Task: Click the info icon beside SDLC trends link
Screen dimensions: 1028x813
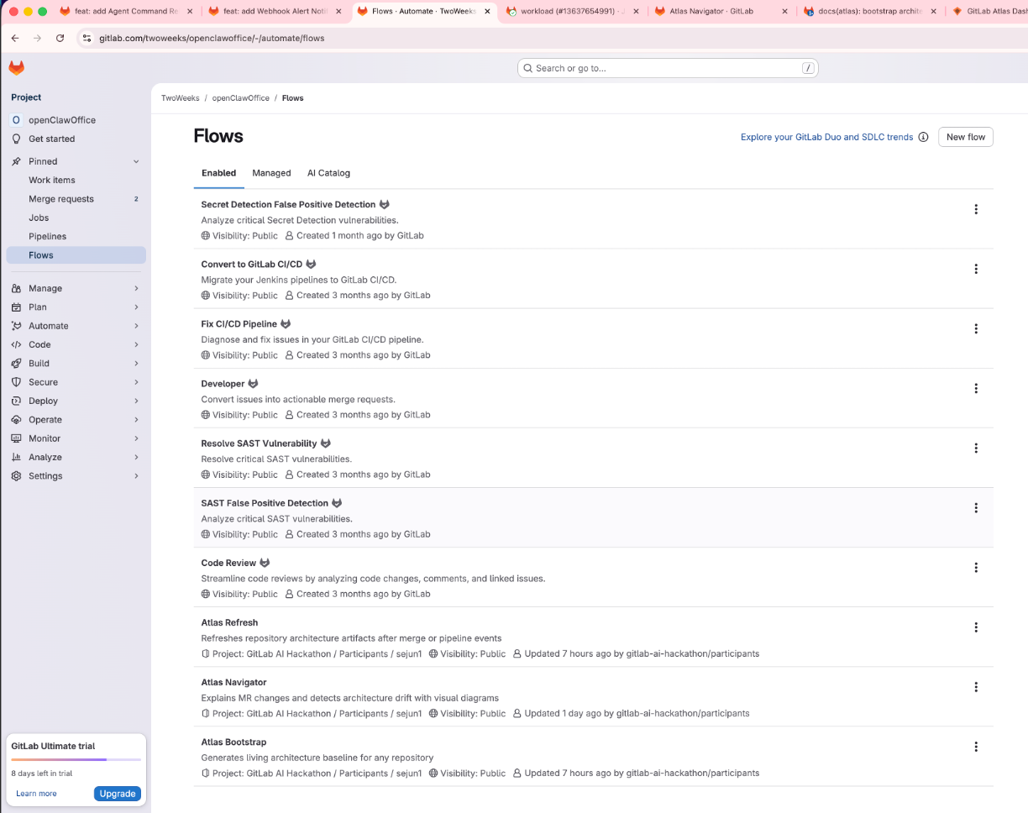Action: click(923, 137)
